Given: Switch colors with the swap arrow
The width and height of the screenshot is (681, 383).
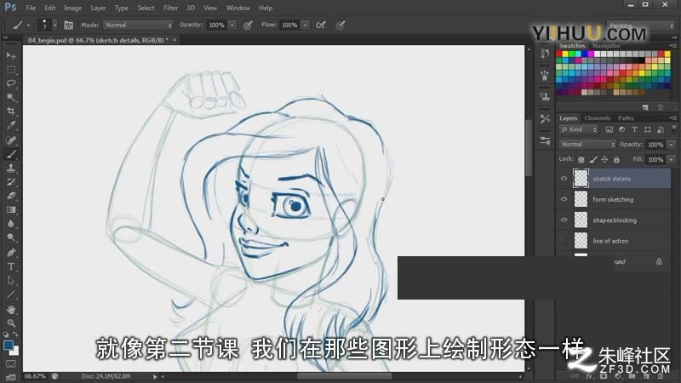Looking at the screenshot, I should [x=15, y=334].
